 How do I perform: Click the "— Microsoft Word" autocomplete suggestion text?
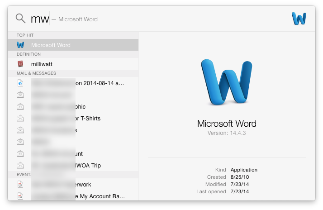pos(75,19)
